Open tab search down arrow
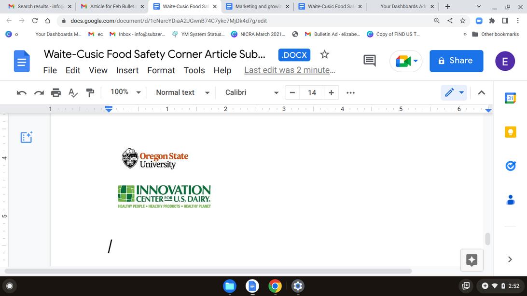Screen dimensions: 527x296 [479, 6]
